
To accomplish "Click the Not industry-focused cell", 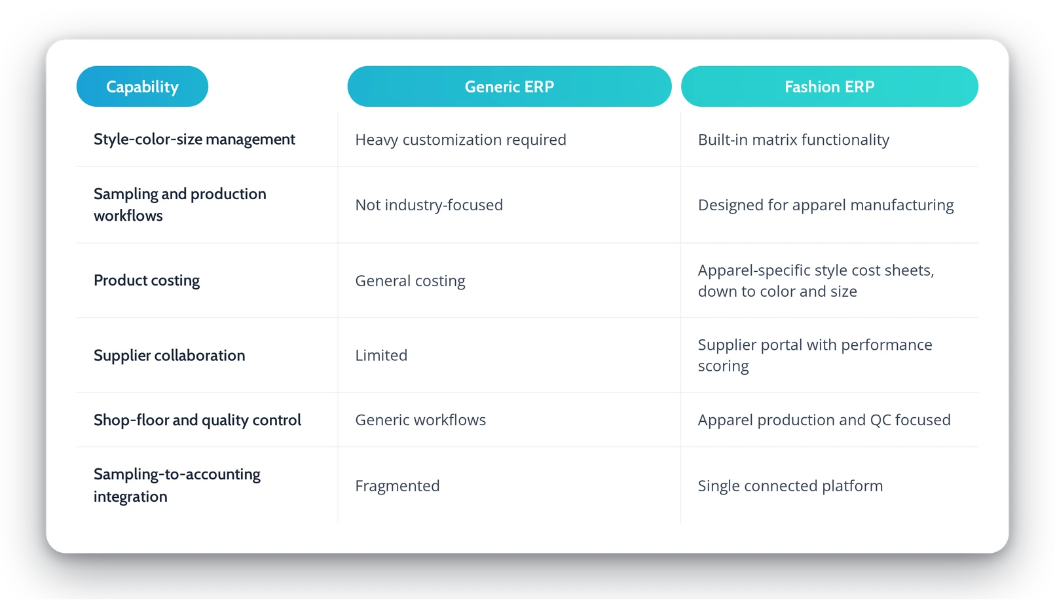I will pos(429,205).
